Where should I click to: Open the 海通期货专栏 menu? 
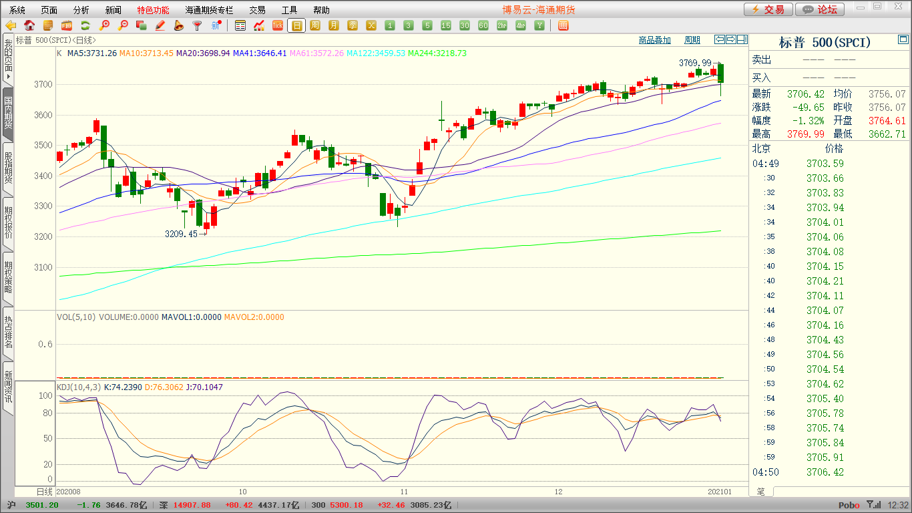[x=210, y=10]
